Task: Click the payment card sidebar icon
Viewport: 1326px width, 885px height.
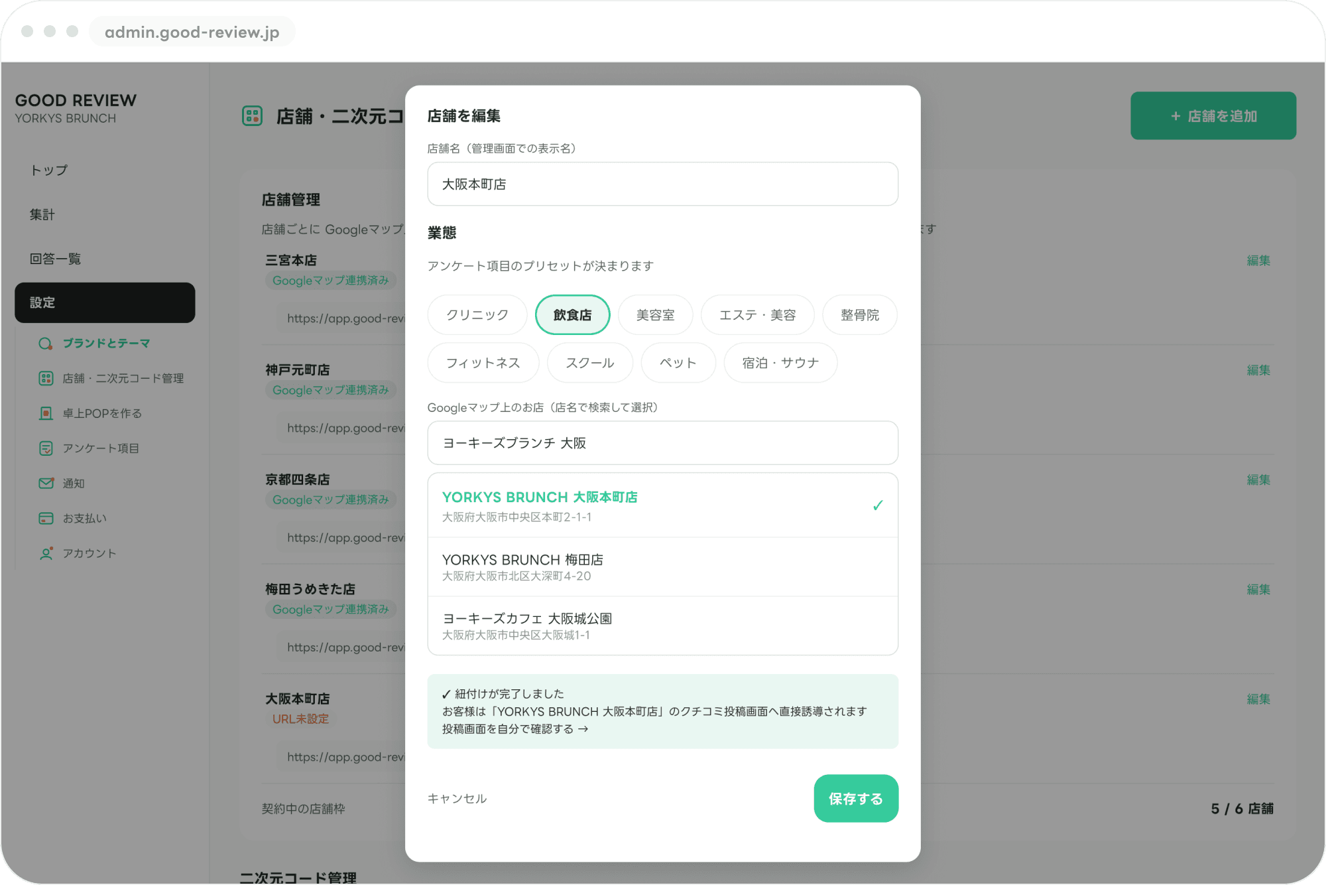Action: pyautogui.click(x=46, y=518)
